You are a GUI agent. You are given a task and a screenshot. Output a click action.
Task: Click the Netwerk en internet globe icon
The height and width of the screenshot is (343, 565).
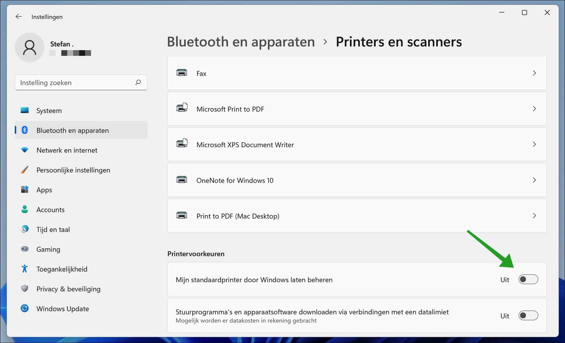coord(25,150)
